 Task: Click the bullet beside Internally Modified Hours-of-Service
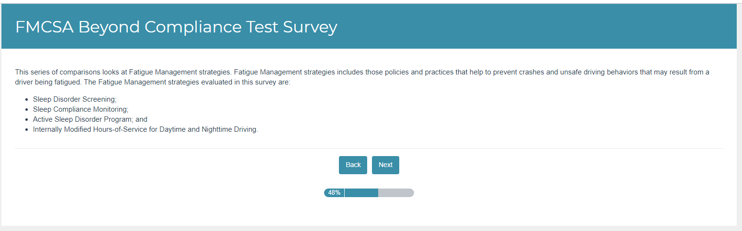point(26,130)
